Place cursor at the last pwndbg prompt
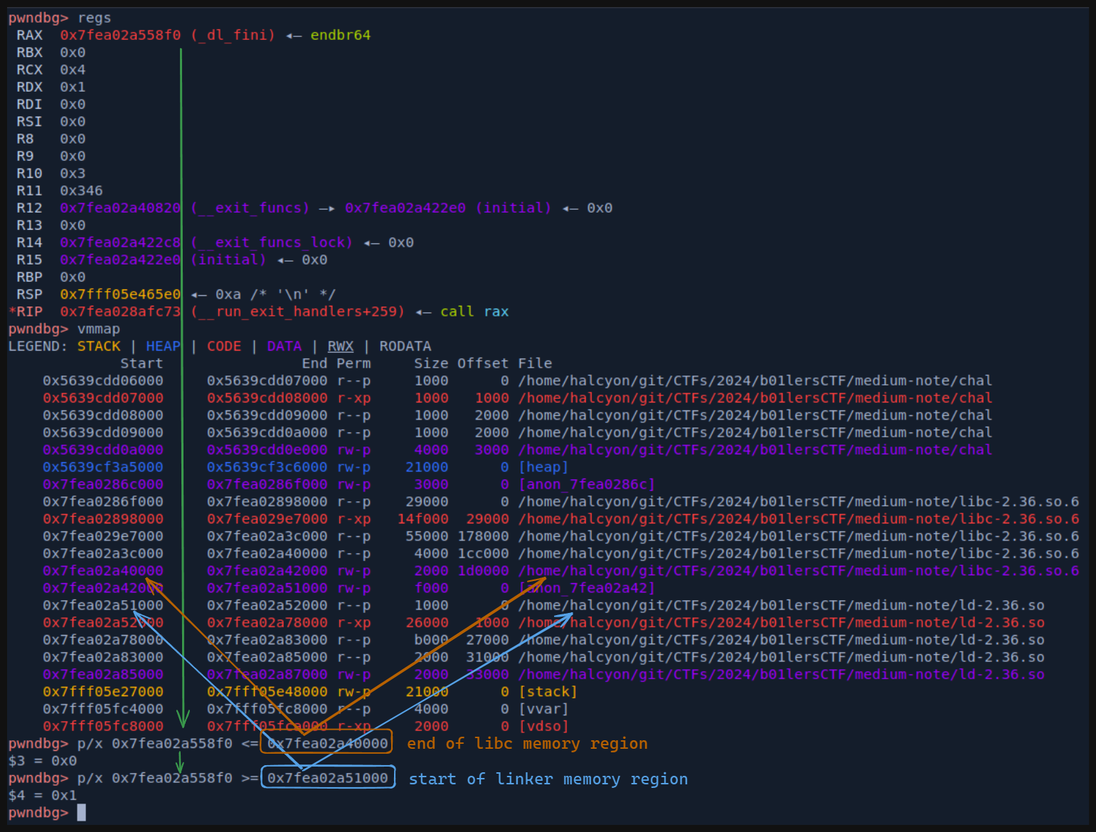Viewport: 1096px width, 832px height. point(81,812)
